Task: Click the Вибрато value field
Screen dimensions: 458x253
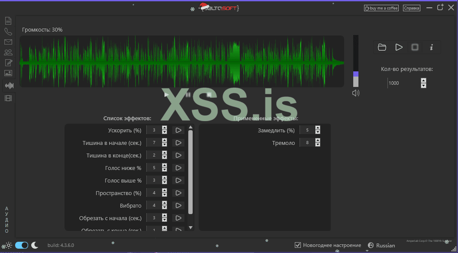Action: [154, 205]
